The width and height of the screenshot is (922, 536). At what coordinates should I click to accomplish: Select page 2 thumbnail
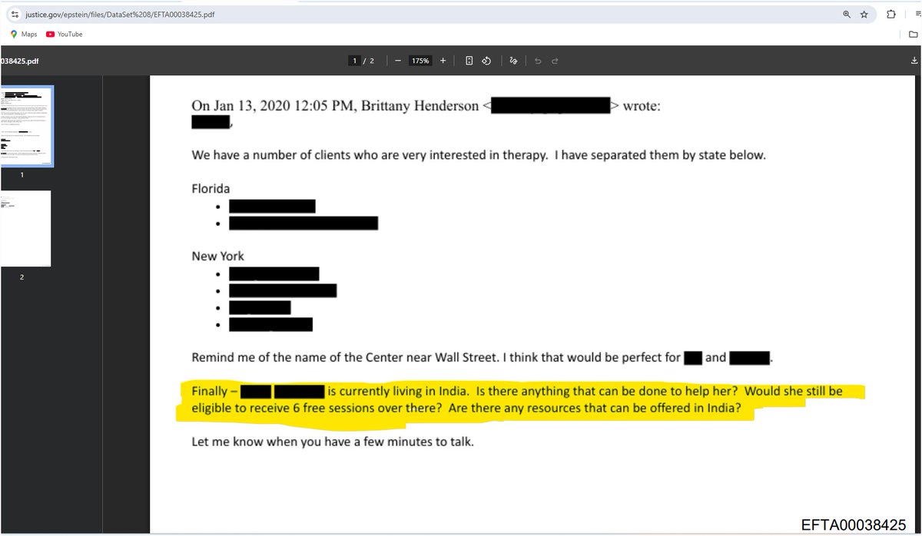[x=26, y=229]
